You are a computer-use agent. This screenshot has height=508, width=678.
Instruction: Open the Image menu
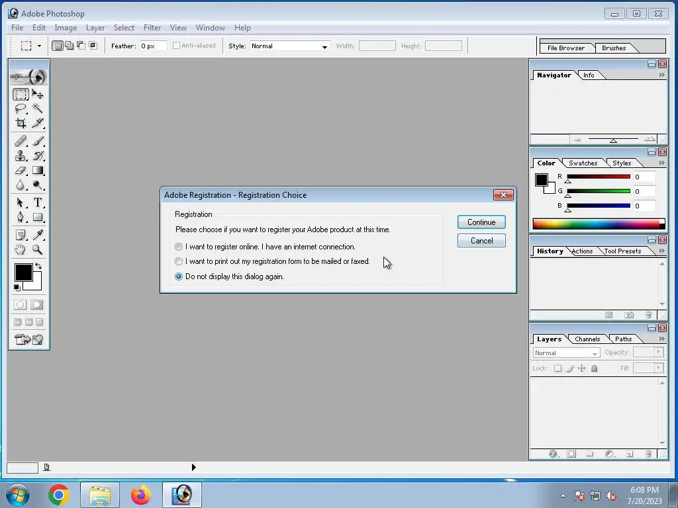[66, 28]
